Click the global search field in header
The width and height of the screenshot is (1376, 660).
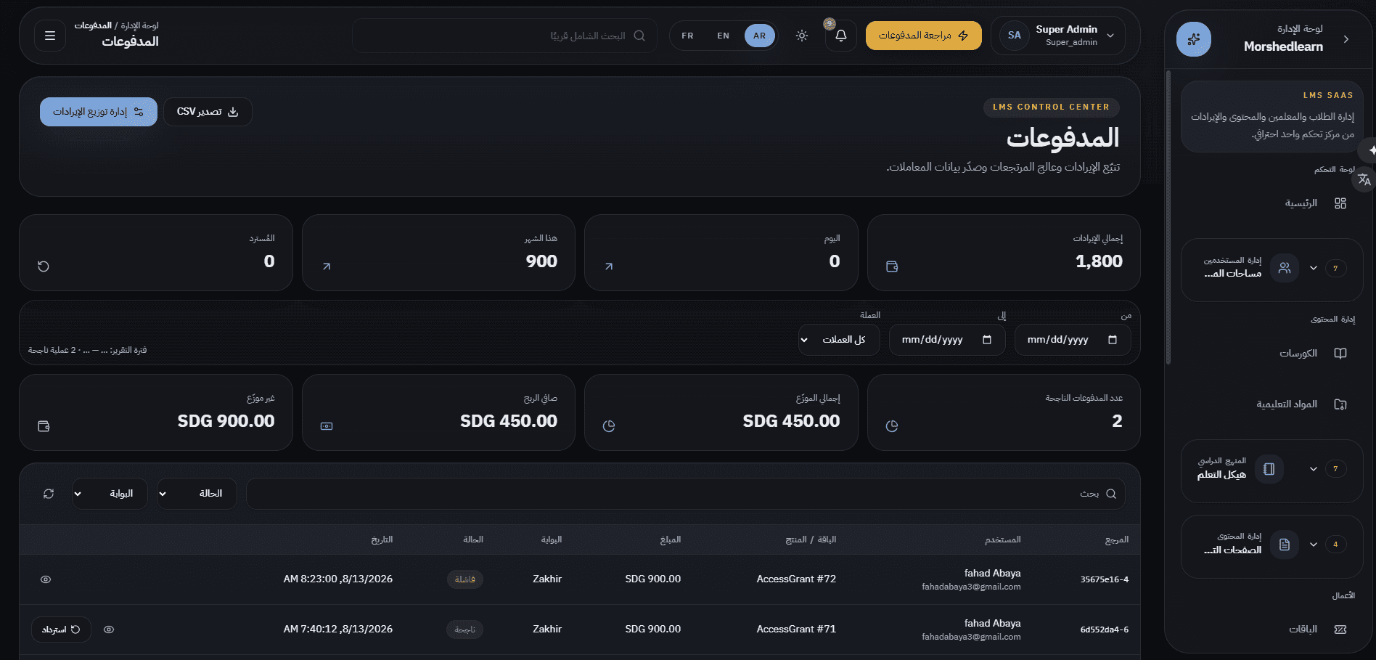(x=504, y=36)
